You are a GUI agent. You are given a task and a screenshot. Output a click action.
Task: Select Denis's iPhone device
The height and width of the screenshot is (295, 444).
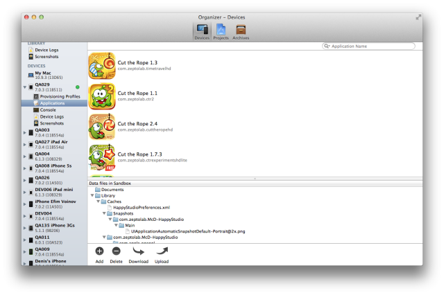pos(54,262)
